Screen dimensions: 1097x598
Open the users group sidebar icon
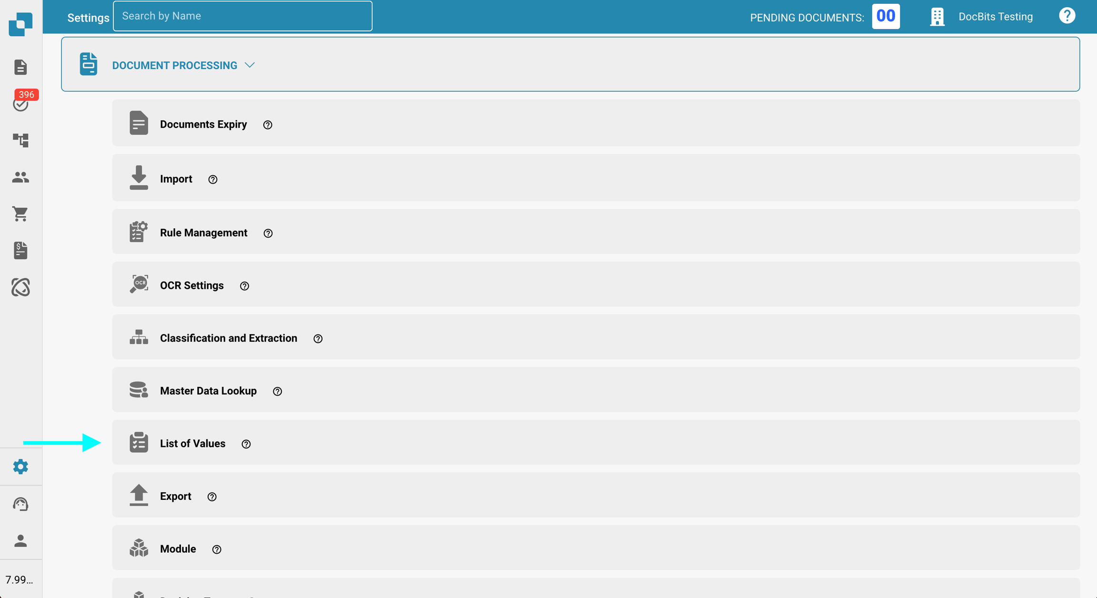[20, 177]
